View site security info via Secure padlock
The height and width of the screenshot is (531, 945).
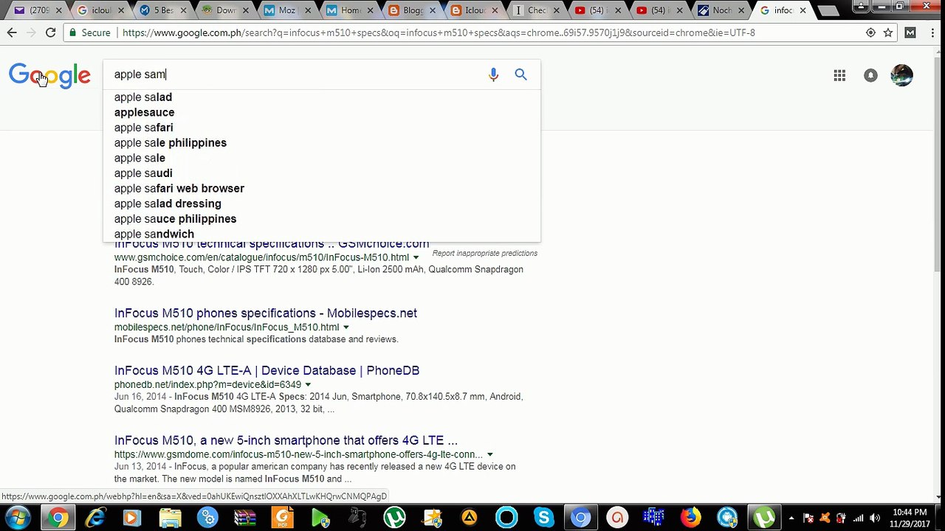pos(89,32)
